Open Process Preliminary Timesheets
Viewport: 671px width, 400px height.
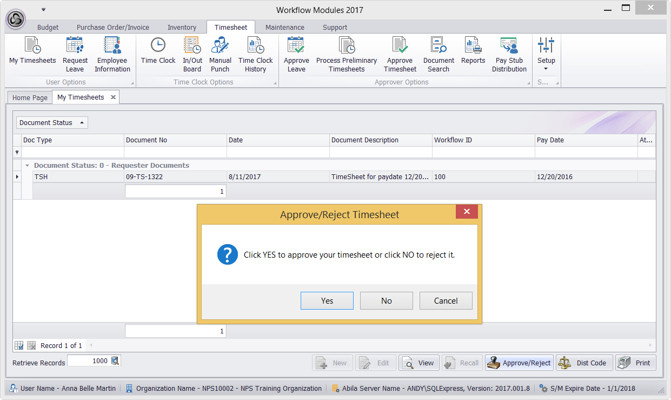click(347, 53)
